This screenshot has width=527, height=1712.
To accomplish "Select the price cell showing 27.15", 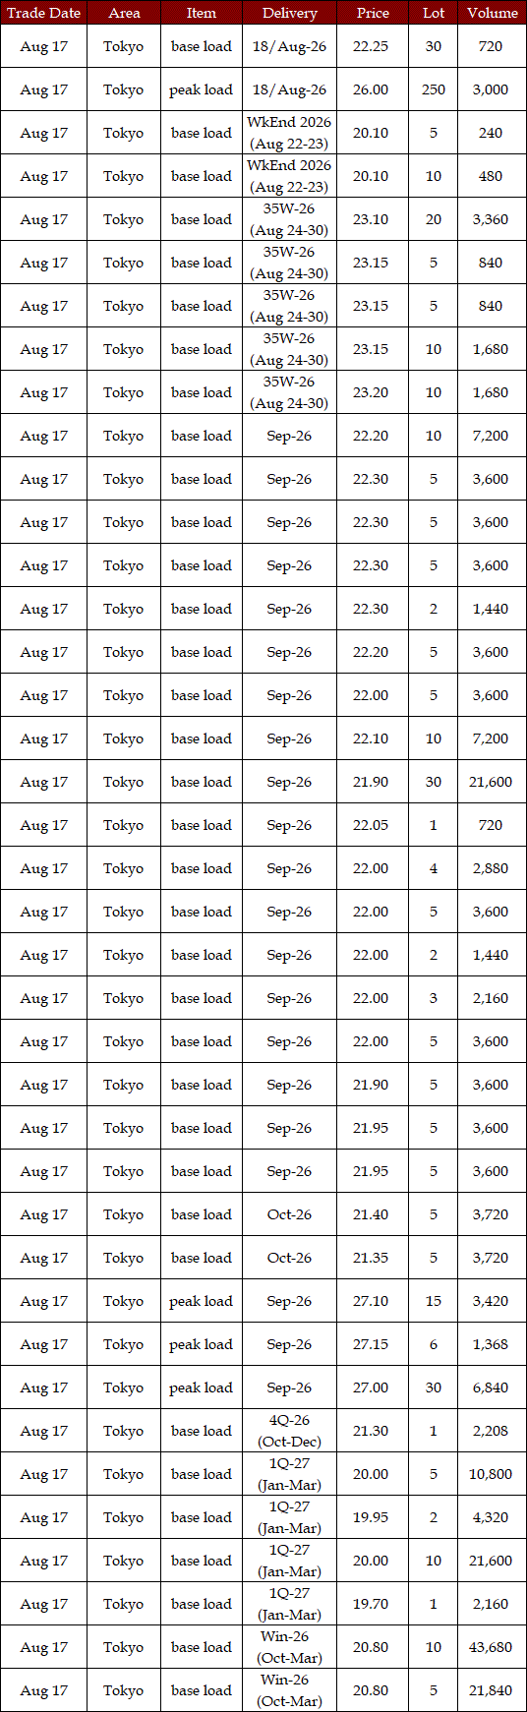I will [x=373, y=1344].
